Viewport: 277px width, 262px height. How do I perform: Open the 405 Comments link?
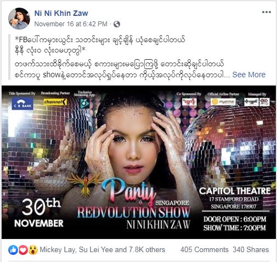click(x=205, y=250)
